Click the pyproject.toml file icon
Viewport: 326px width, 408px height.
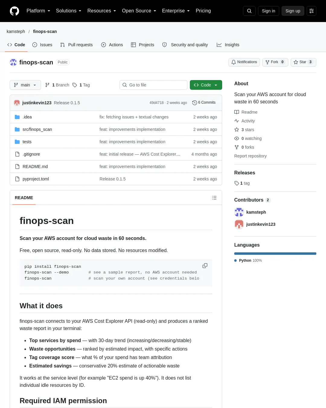tap(17, 179)
